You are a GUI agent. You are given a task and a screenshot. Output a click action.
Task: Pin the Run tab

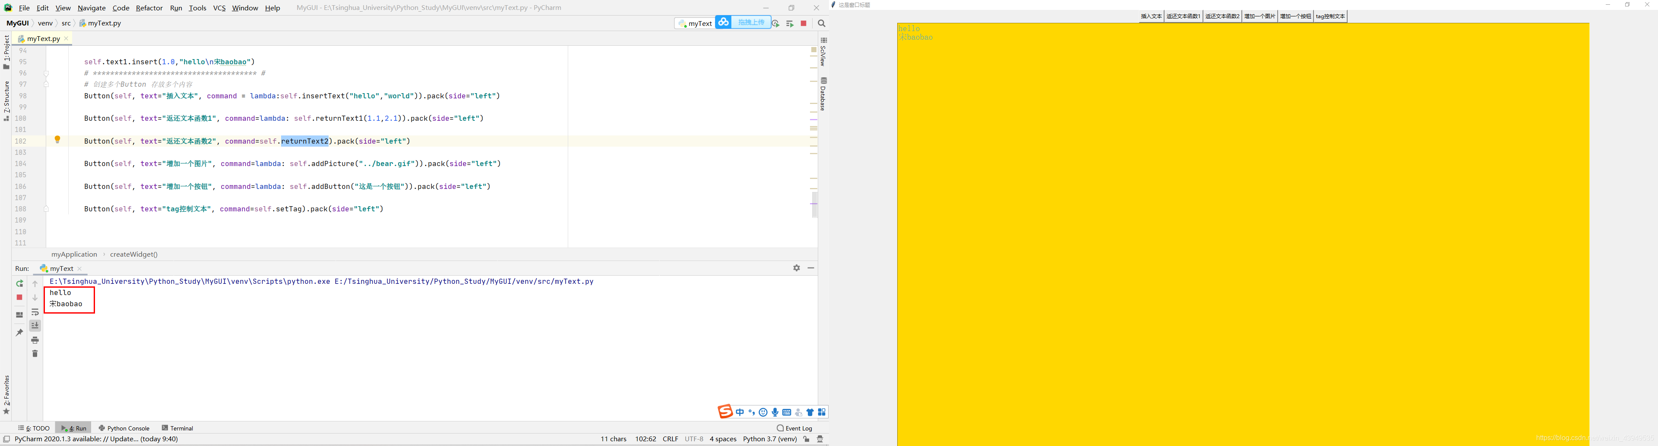[19, 332]
